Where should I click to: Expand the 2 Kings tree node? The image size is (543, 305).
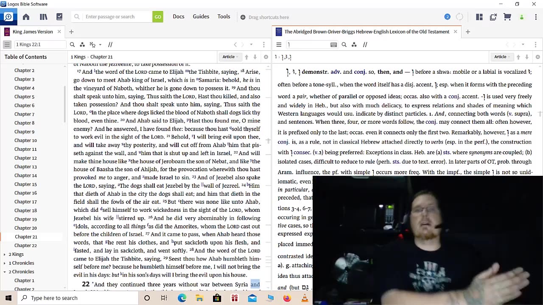click(4, 254)
